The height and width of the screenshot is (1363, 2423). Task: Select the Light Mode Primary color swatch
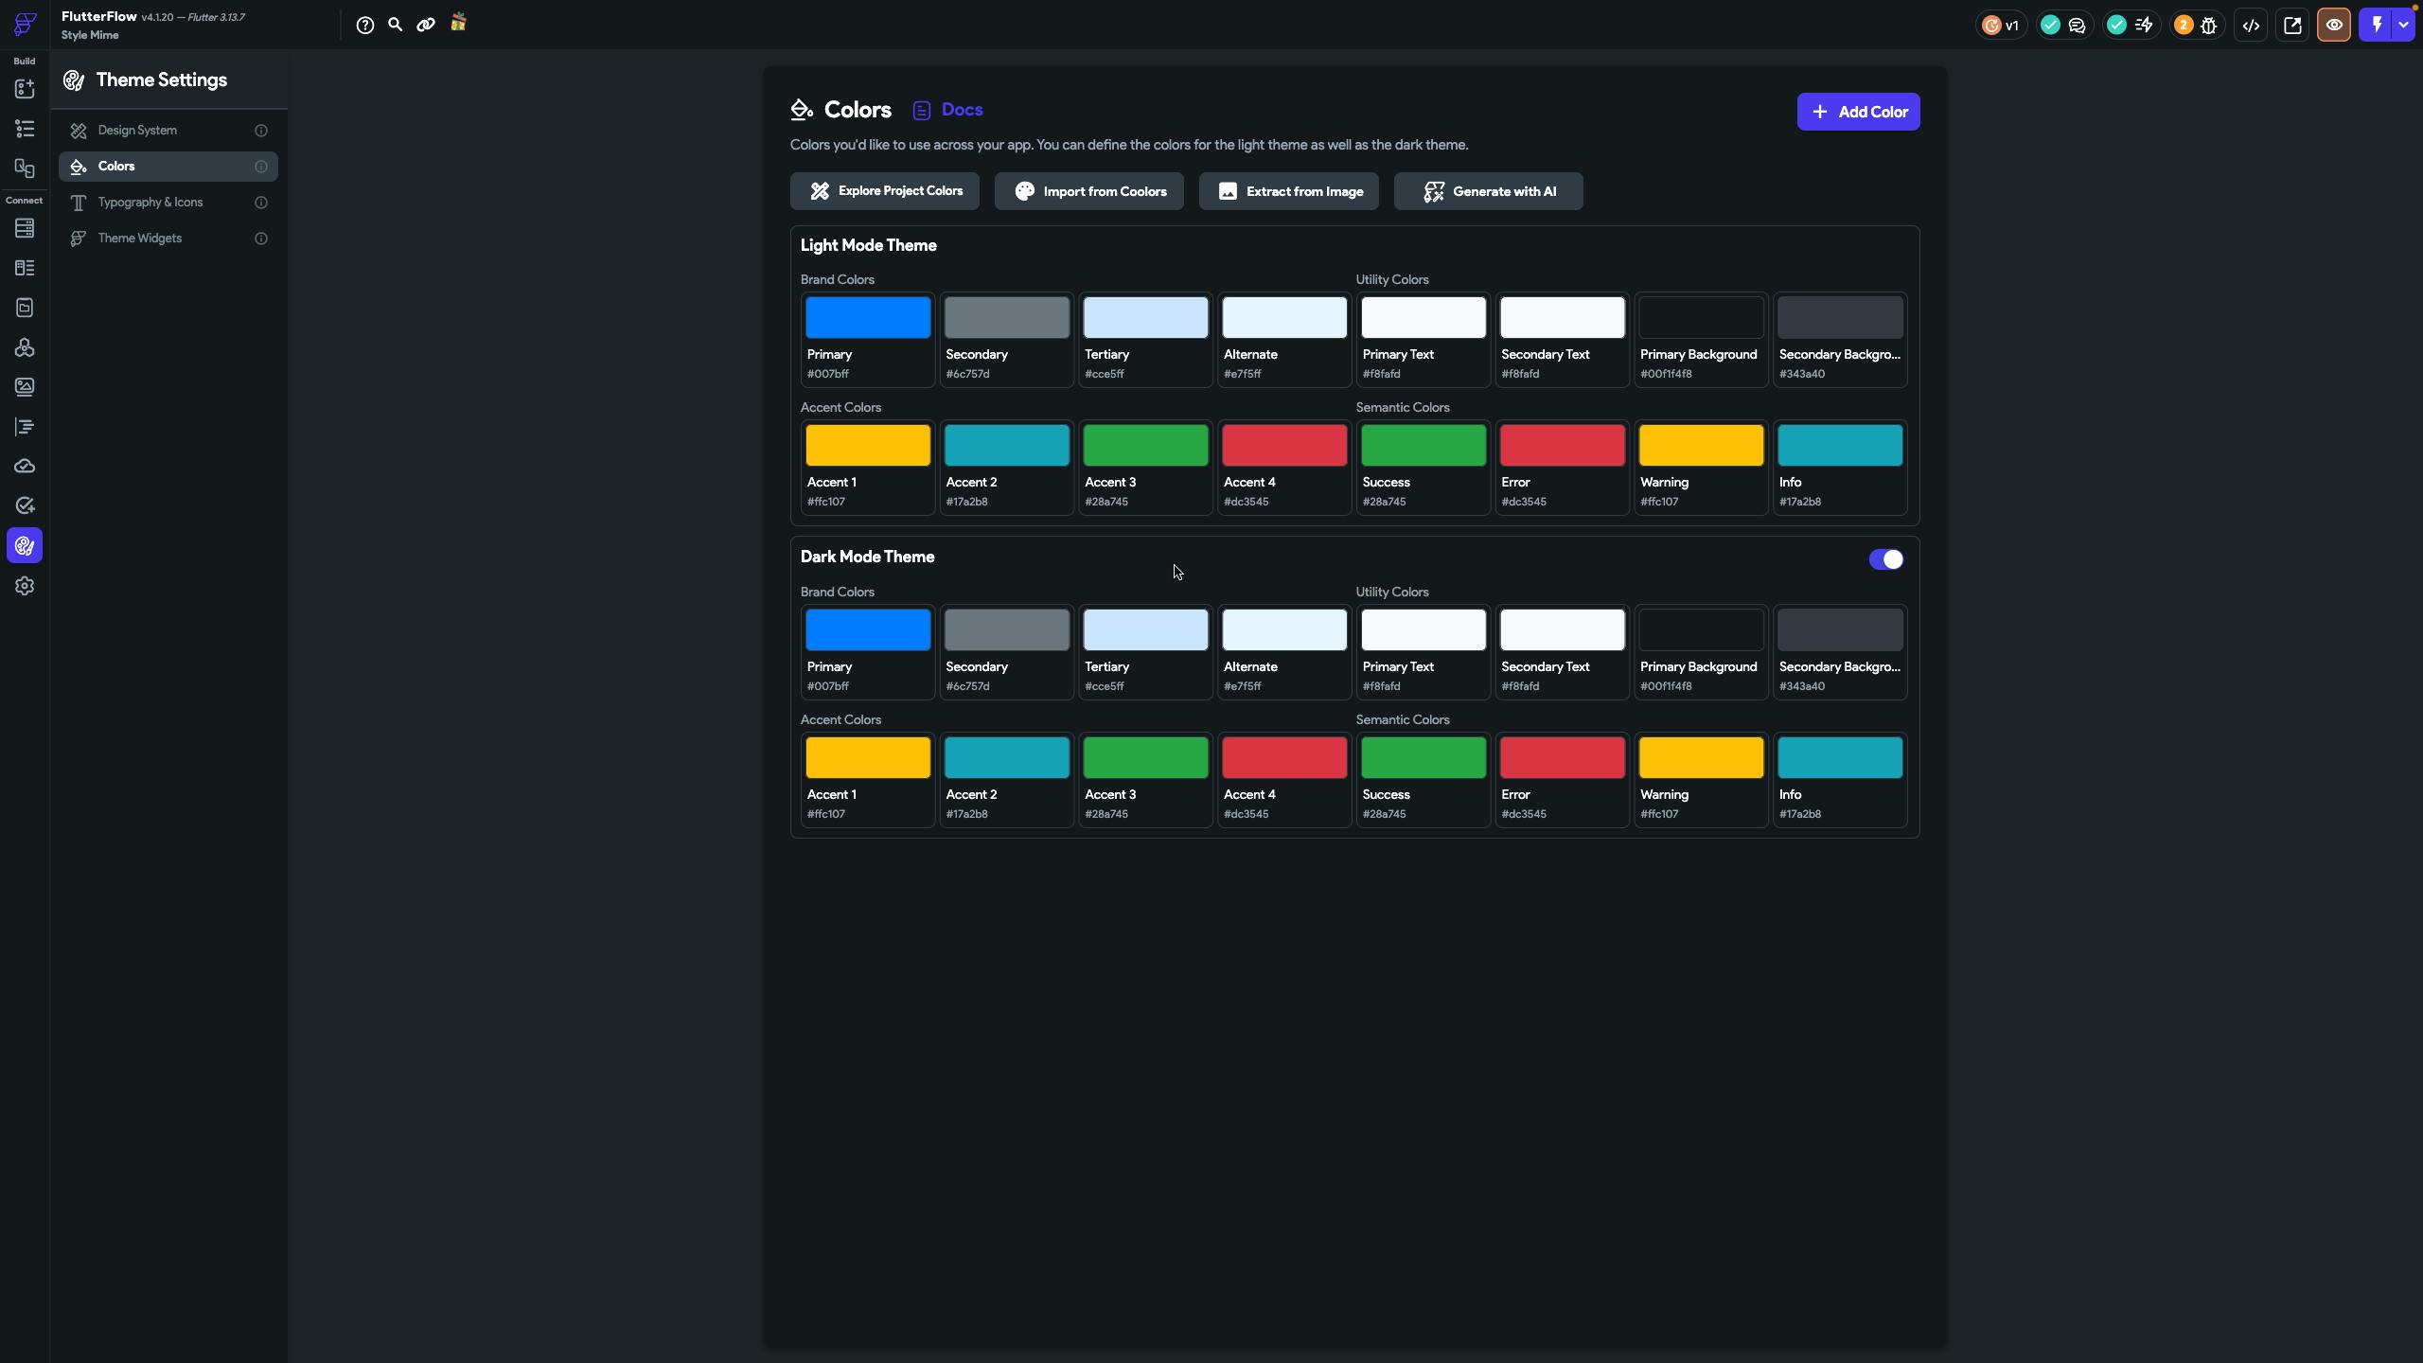(867, 318)
